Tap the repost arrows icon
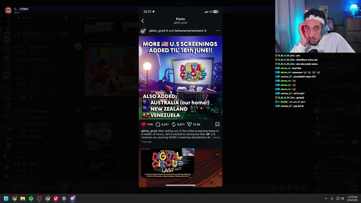This screenshot has height=203, width=361. tap(174, 124)
